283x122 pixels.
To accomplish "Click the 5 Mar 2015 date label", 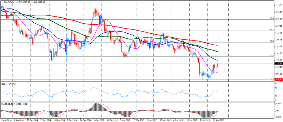I will tap(125, 120).
